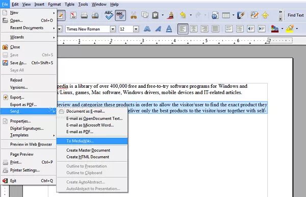Open the Wizards submenu

click(x=29, y=37)
